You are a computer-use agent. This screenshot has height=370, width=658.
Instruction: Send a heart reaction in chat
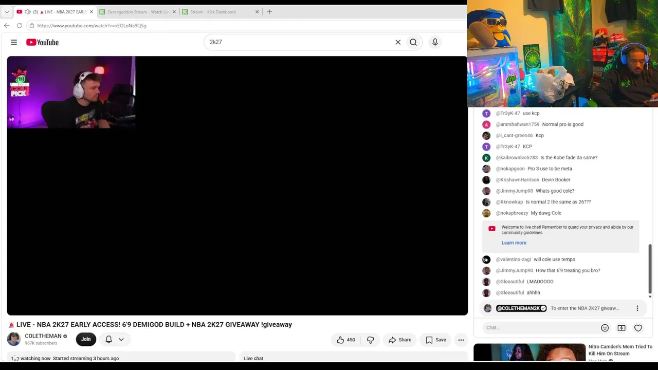(x=638, y=328)
